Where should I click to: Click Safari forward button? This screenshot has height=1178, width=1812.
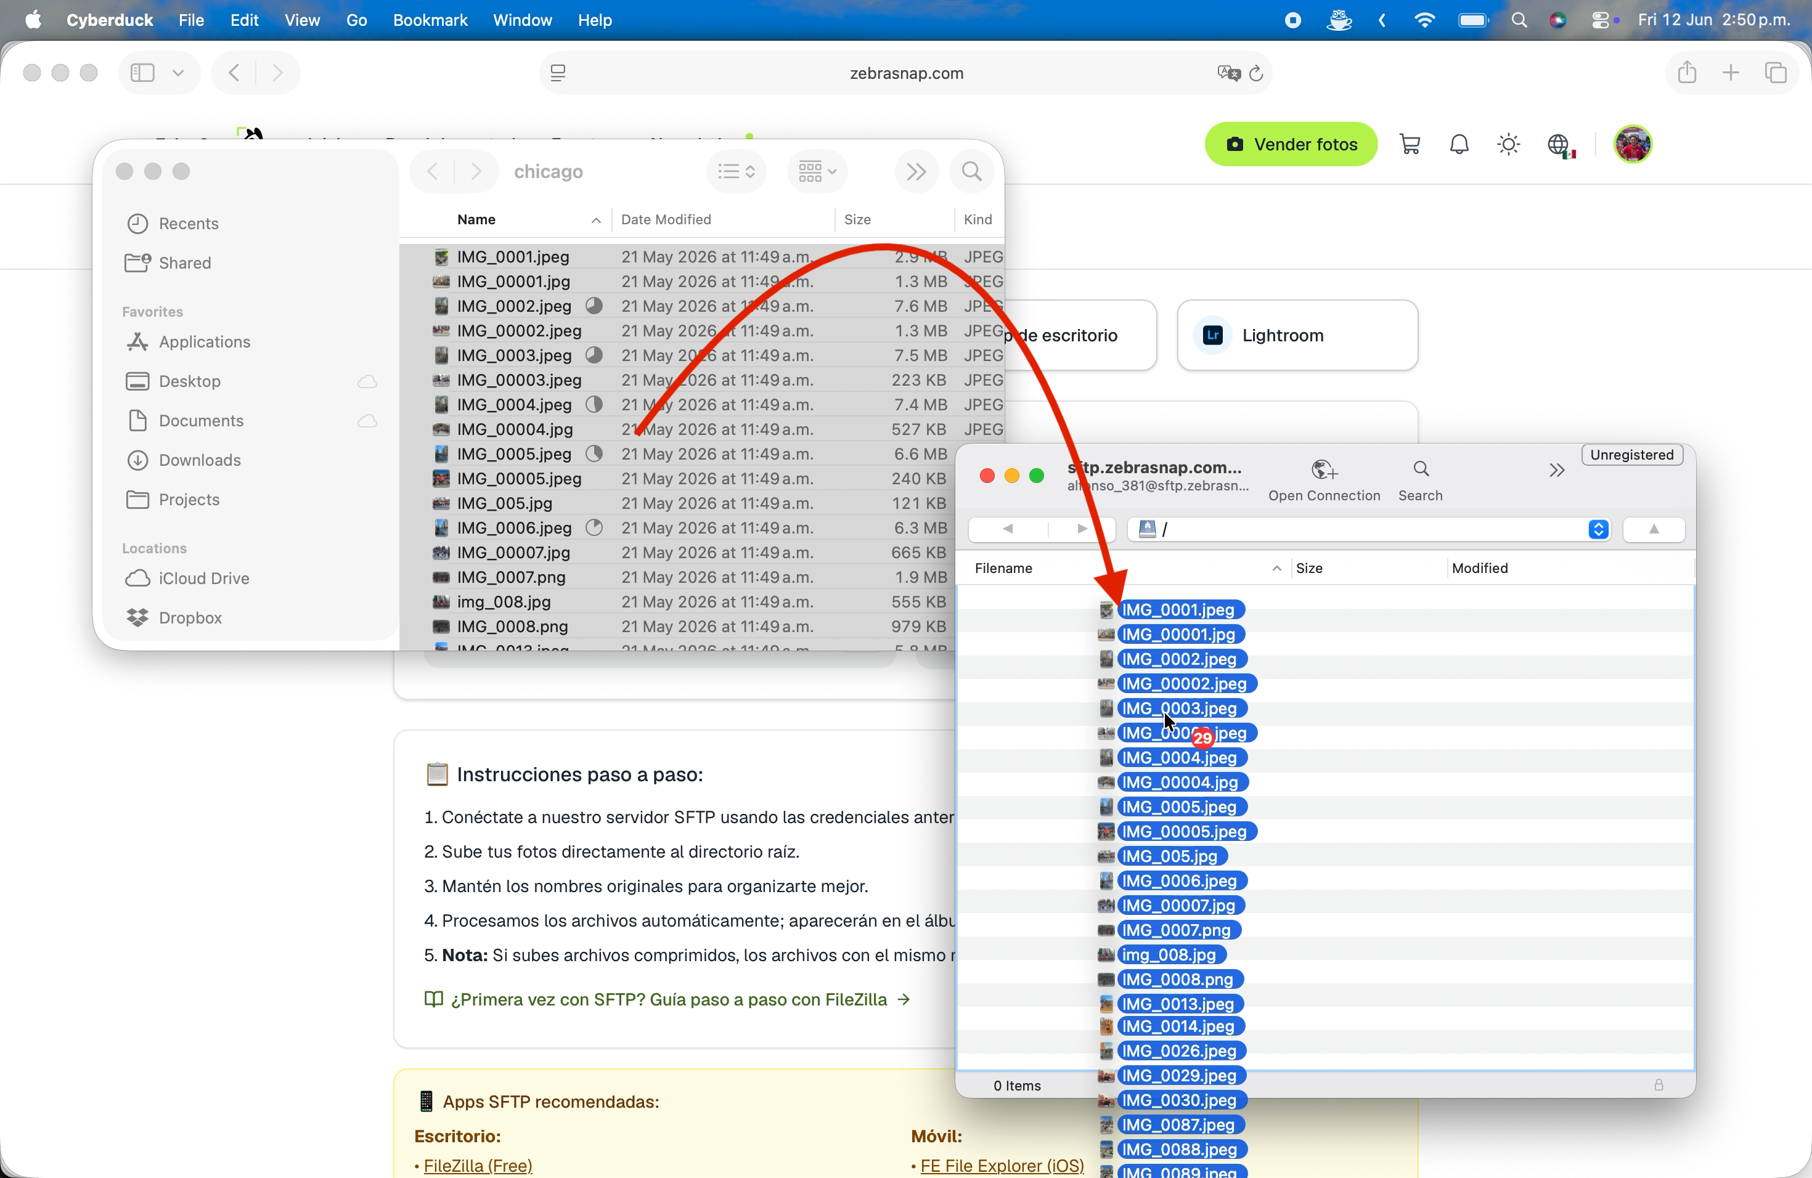pyautogui.click(x=278, y=72)
